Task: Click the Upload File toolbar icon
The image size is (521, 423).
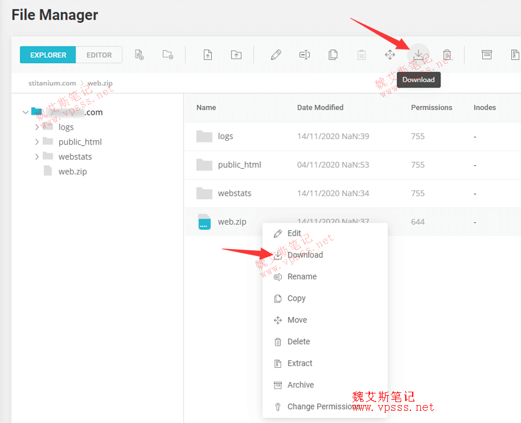Action: [x=208, y=55]
